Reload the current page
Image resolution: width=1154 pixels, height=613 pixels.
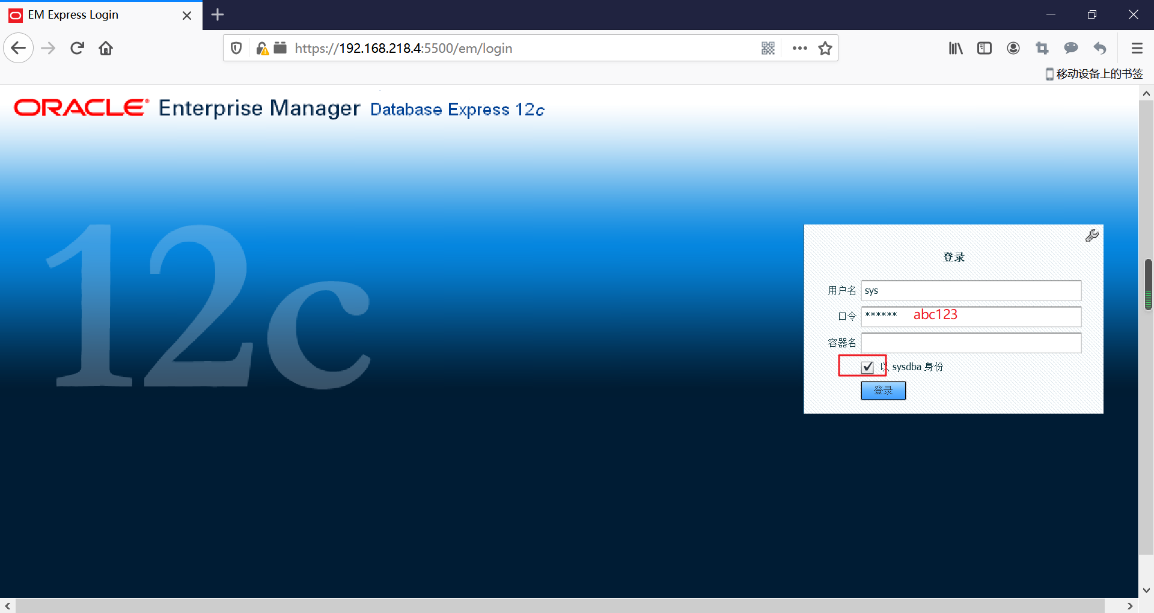pos(77,48)
